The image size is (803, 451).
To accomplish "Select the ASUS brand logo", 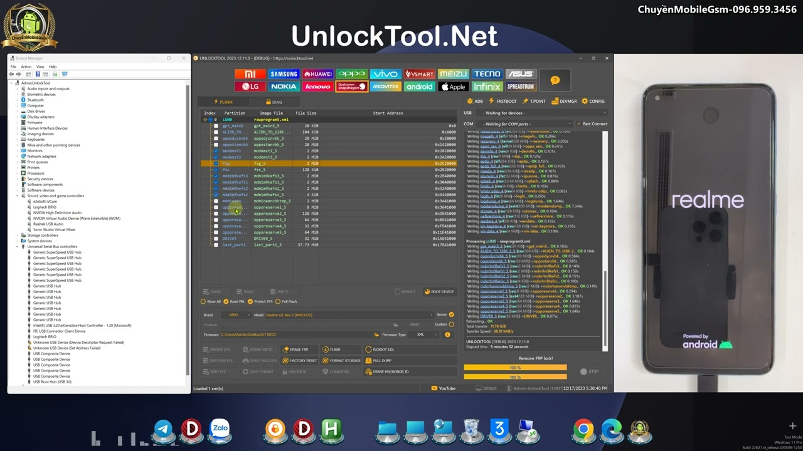I will 520,74.
